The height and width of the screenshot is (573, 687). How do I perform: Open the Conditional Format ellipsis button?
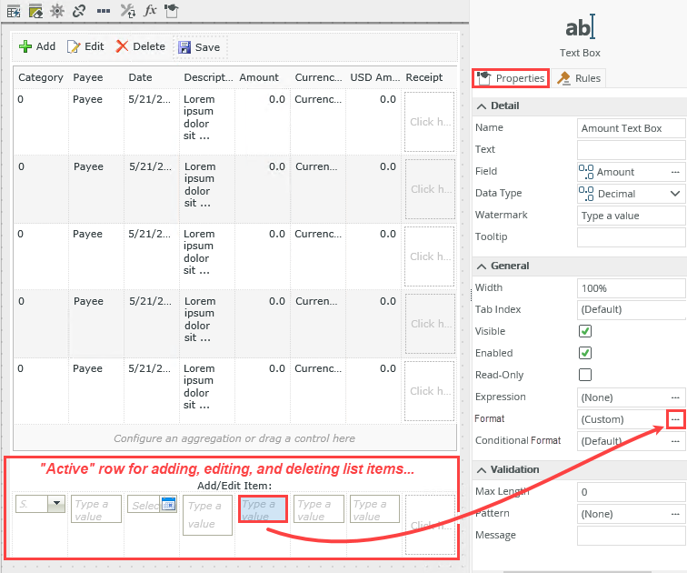(675, 441)
